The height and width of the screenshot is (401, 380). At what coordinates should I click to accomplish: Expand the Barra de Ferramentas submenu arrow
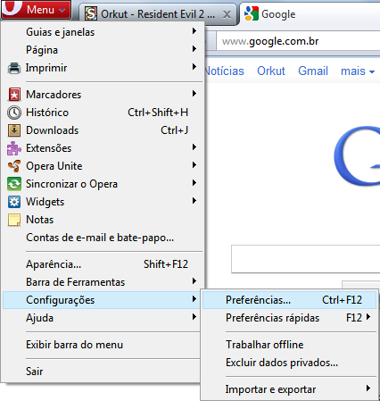coord(194,280)
